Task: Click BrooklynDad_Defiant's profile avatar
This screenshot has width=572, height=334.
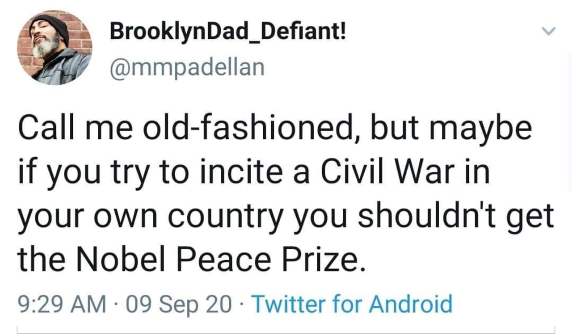Action: (55, 47)
